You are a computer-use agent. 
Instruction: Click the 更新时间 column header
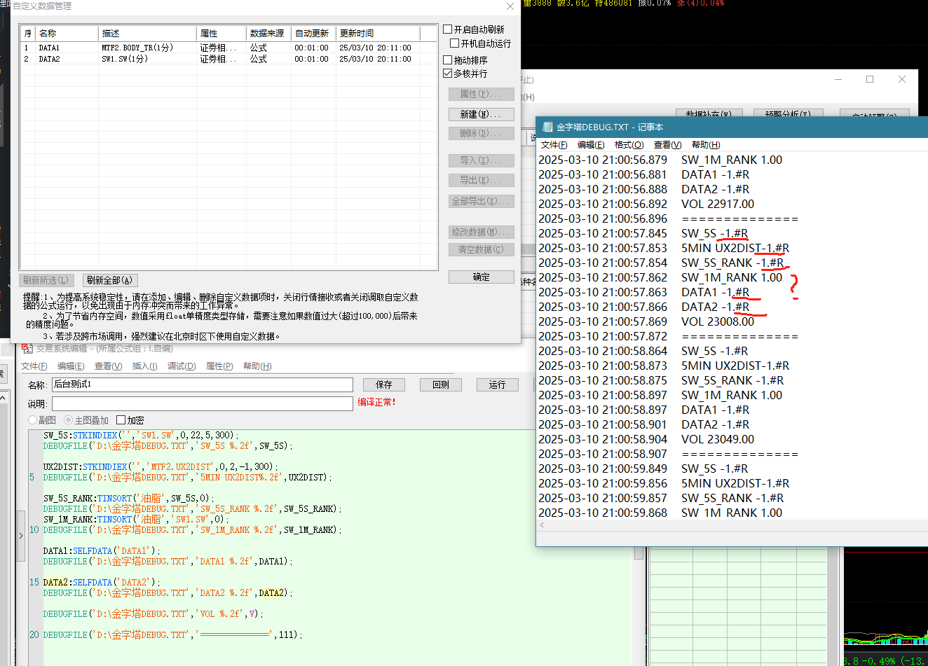(x=377, y=33)
